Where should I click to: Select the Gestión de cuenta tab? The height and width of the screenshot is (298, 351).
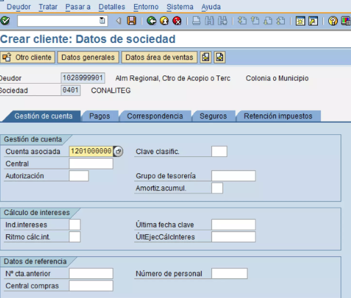(44, 116)
